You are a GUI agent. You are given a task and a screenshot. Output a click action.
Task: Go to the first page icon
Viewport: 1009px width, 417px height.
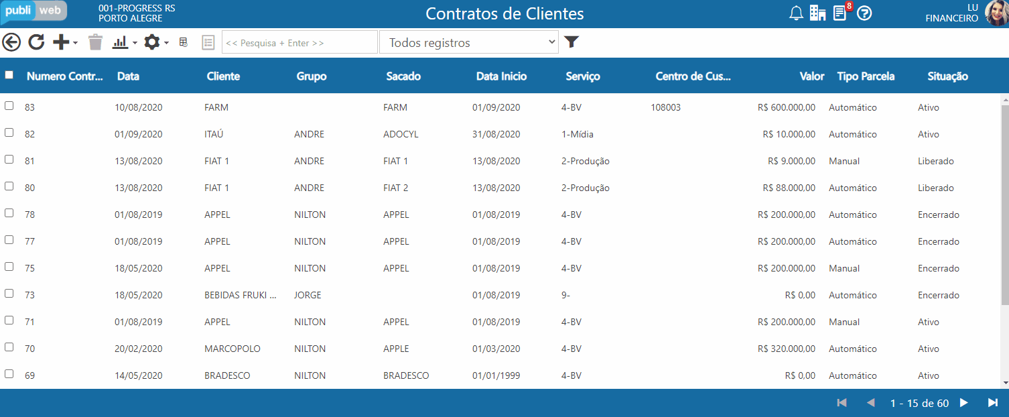click(x=842, y=403)
